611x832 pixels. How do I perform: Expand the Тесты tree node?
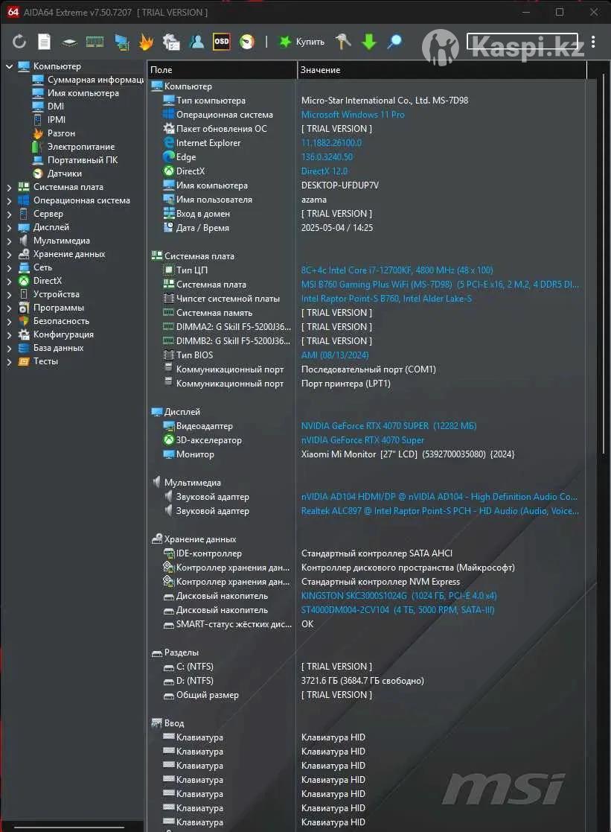click(9, 361)
